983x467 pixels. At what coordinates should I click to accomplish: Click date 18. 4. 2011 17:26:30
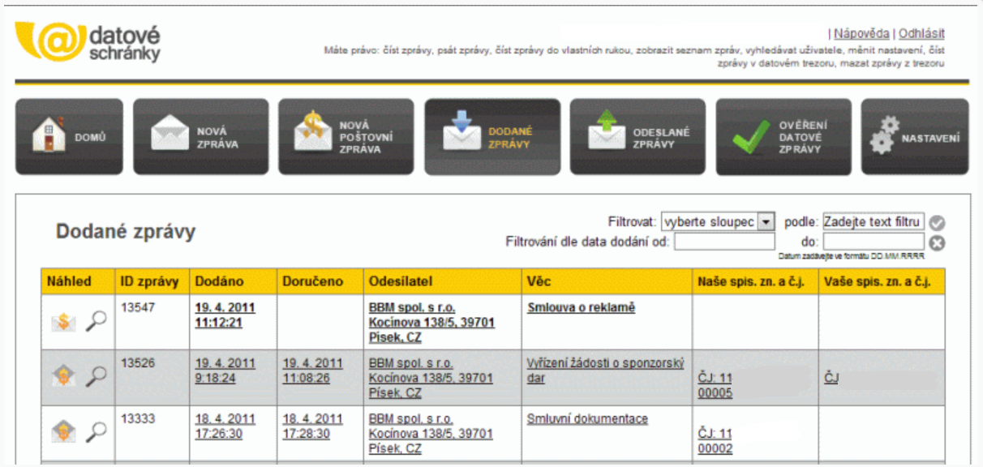coord(225,426)
